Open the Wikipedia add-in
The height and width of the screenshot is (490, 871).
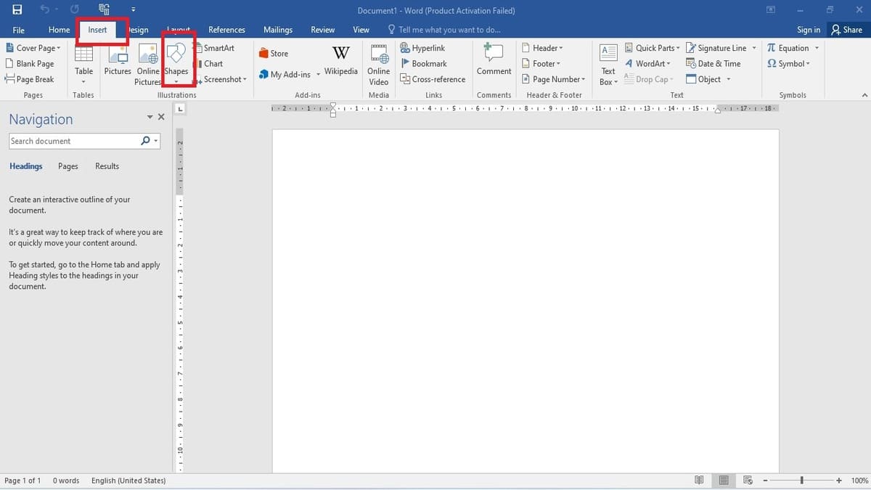[340, 62]
